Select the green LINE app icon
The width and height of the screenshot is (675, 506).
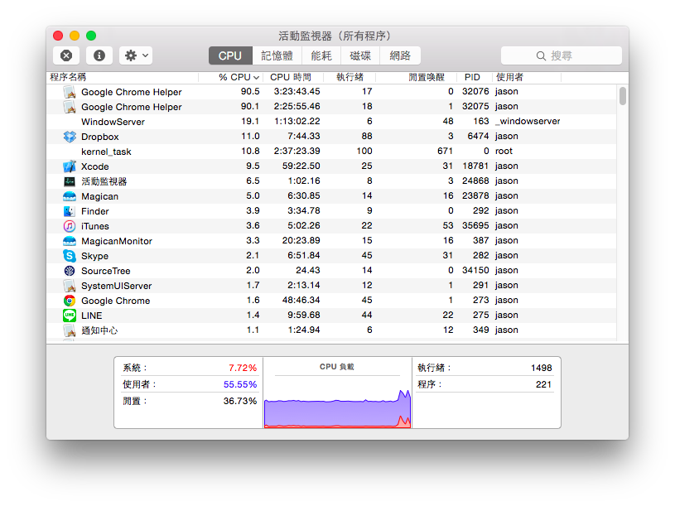pyautogui.click(x=70, y=316)
